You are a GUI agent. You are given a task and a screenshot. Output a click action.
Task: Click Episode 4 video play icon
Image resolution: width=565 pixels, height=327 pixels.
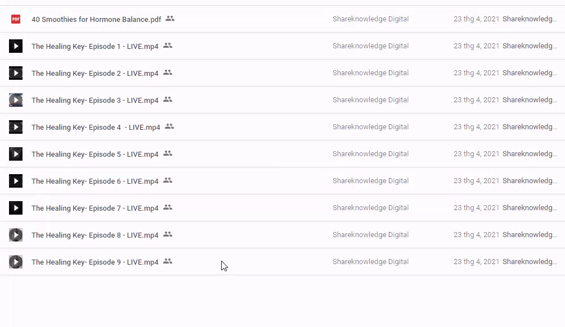coord(16,127)
